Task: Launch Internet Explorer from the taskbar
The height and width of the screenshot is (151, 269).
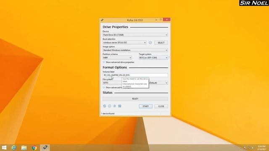Action: pyautogui.click(x=14, y=148)
